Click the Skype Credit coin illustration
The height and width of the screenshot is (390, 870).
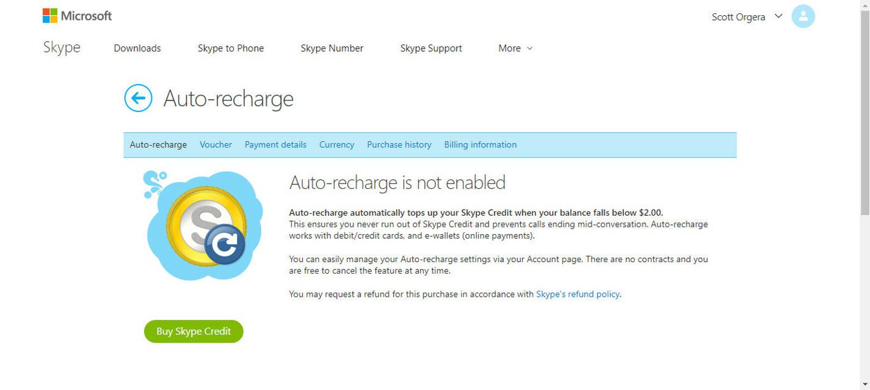click(203, 227)
